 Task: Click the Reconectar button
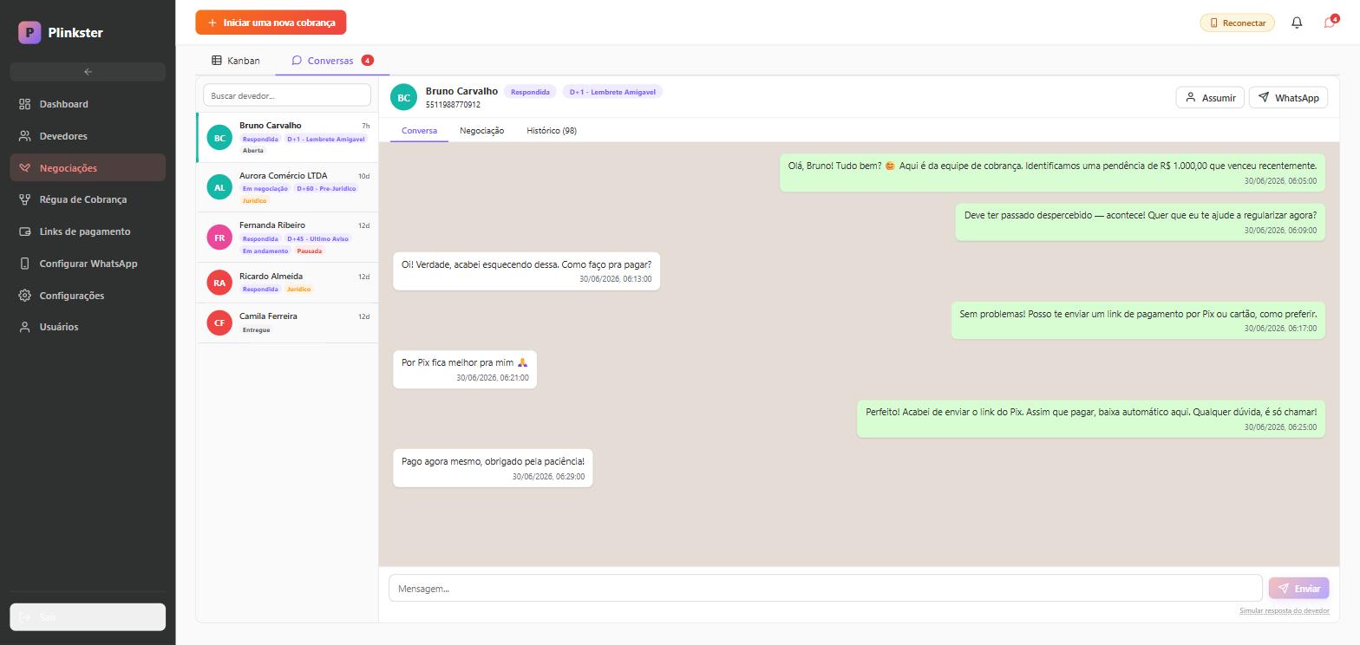click(x=1237, y=23)
